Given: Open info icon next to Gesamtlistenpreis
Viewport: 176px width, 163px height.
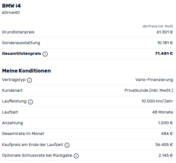Looking at the screenshot, I should click(x=45, y=54).
